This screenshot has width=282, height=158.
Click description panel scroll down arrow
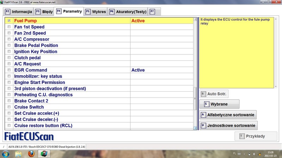[x=276, y=86]
